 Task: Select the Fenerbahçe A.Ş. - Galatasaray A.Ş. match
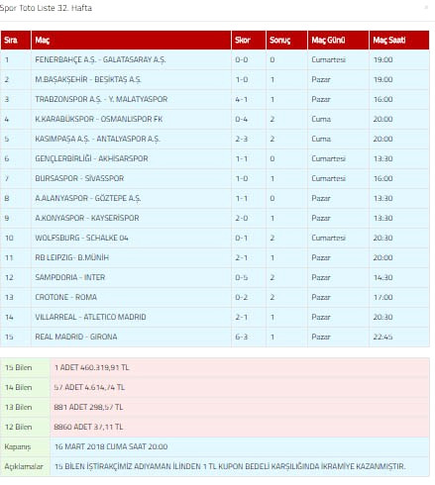[100, 59]
